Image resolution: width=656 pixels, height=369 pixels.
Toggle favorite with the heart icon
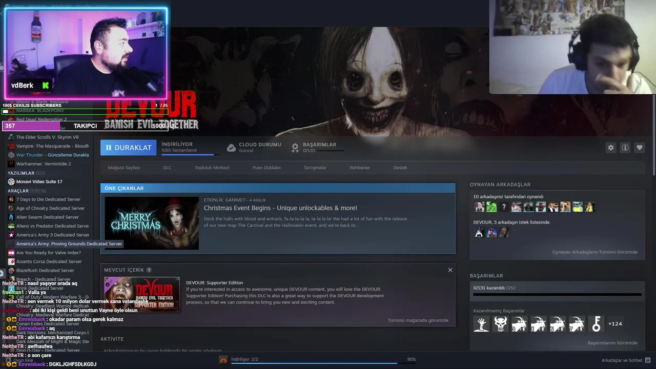(639, 148)
